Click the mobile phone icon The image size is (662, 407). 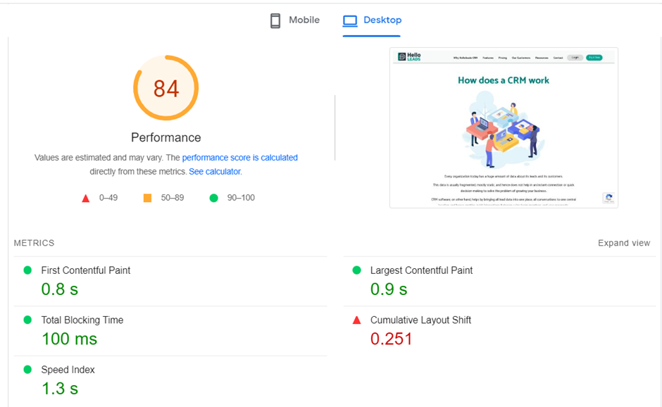(x=275, y=20)
